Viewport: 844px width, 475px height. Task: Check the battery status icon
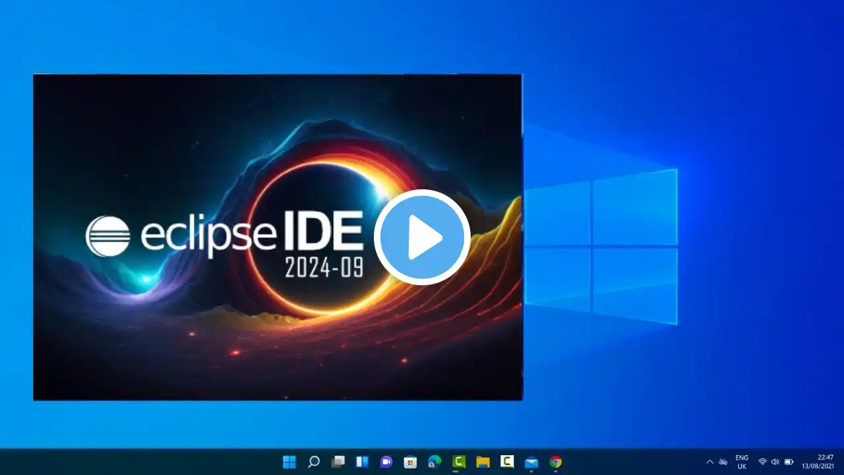point(789,462)
